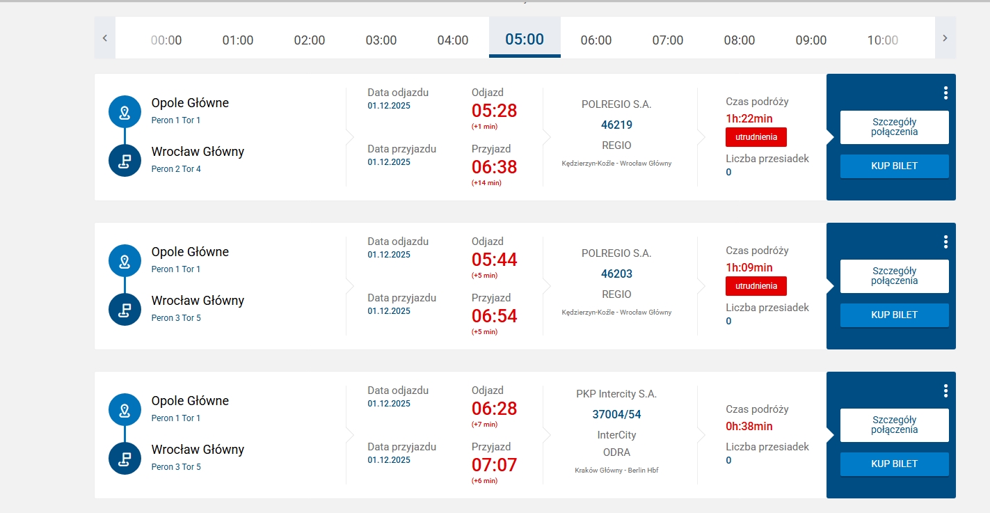990x513 pixels.
Task: Buy ticket for the 05:28 REGIO train
Action: pyautogui.click(x=894, y=166)
